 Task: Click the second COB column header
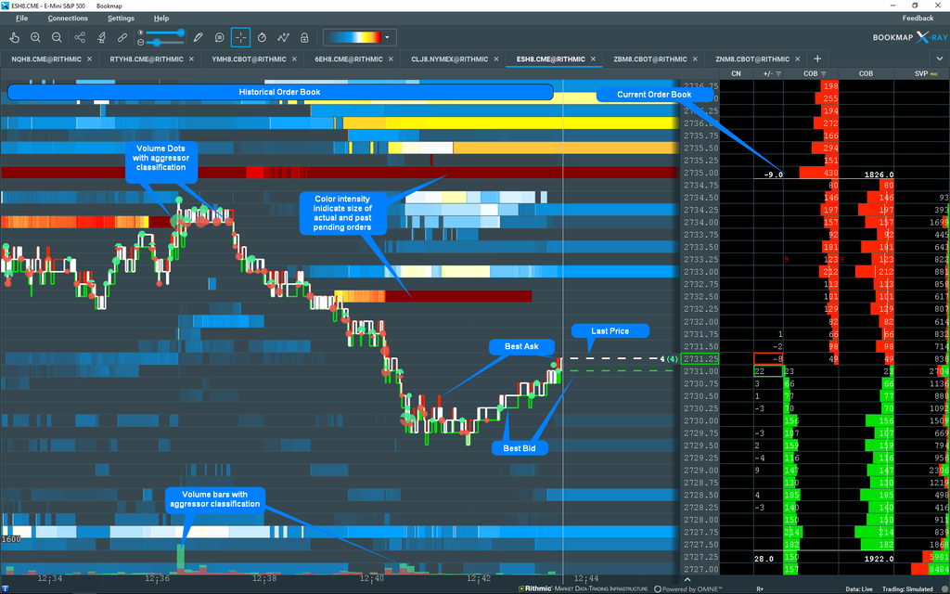[x=866, y=73]
